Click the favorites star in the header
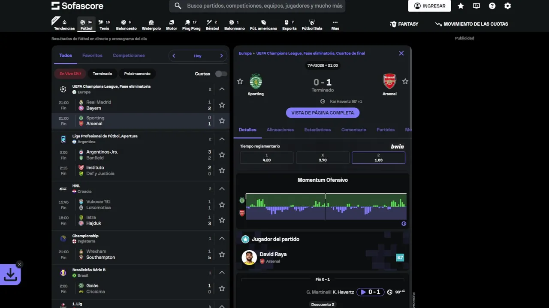549x308 pixels. coord(461,6)
